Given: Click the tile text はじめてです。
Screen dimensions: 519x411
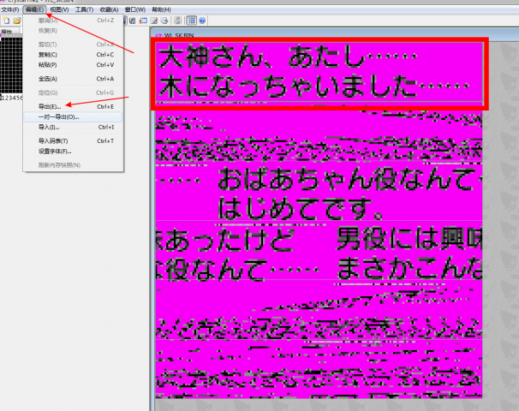Looking at the screenshot, I should (301, 208).
